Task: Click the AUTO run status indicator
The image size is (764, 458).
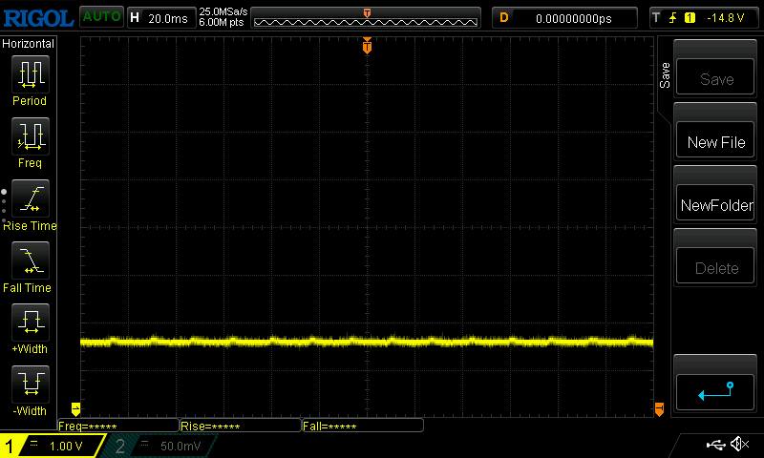Action: [100, 17]
